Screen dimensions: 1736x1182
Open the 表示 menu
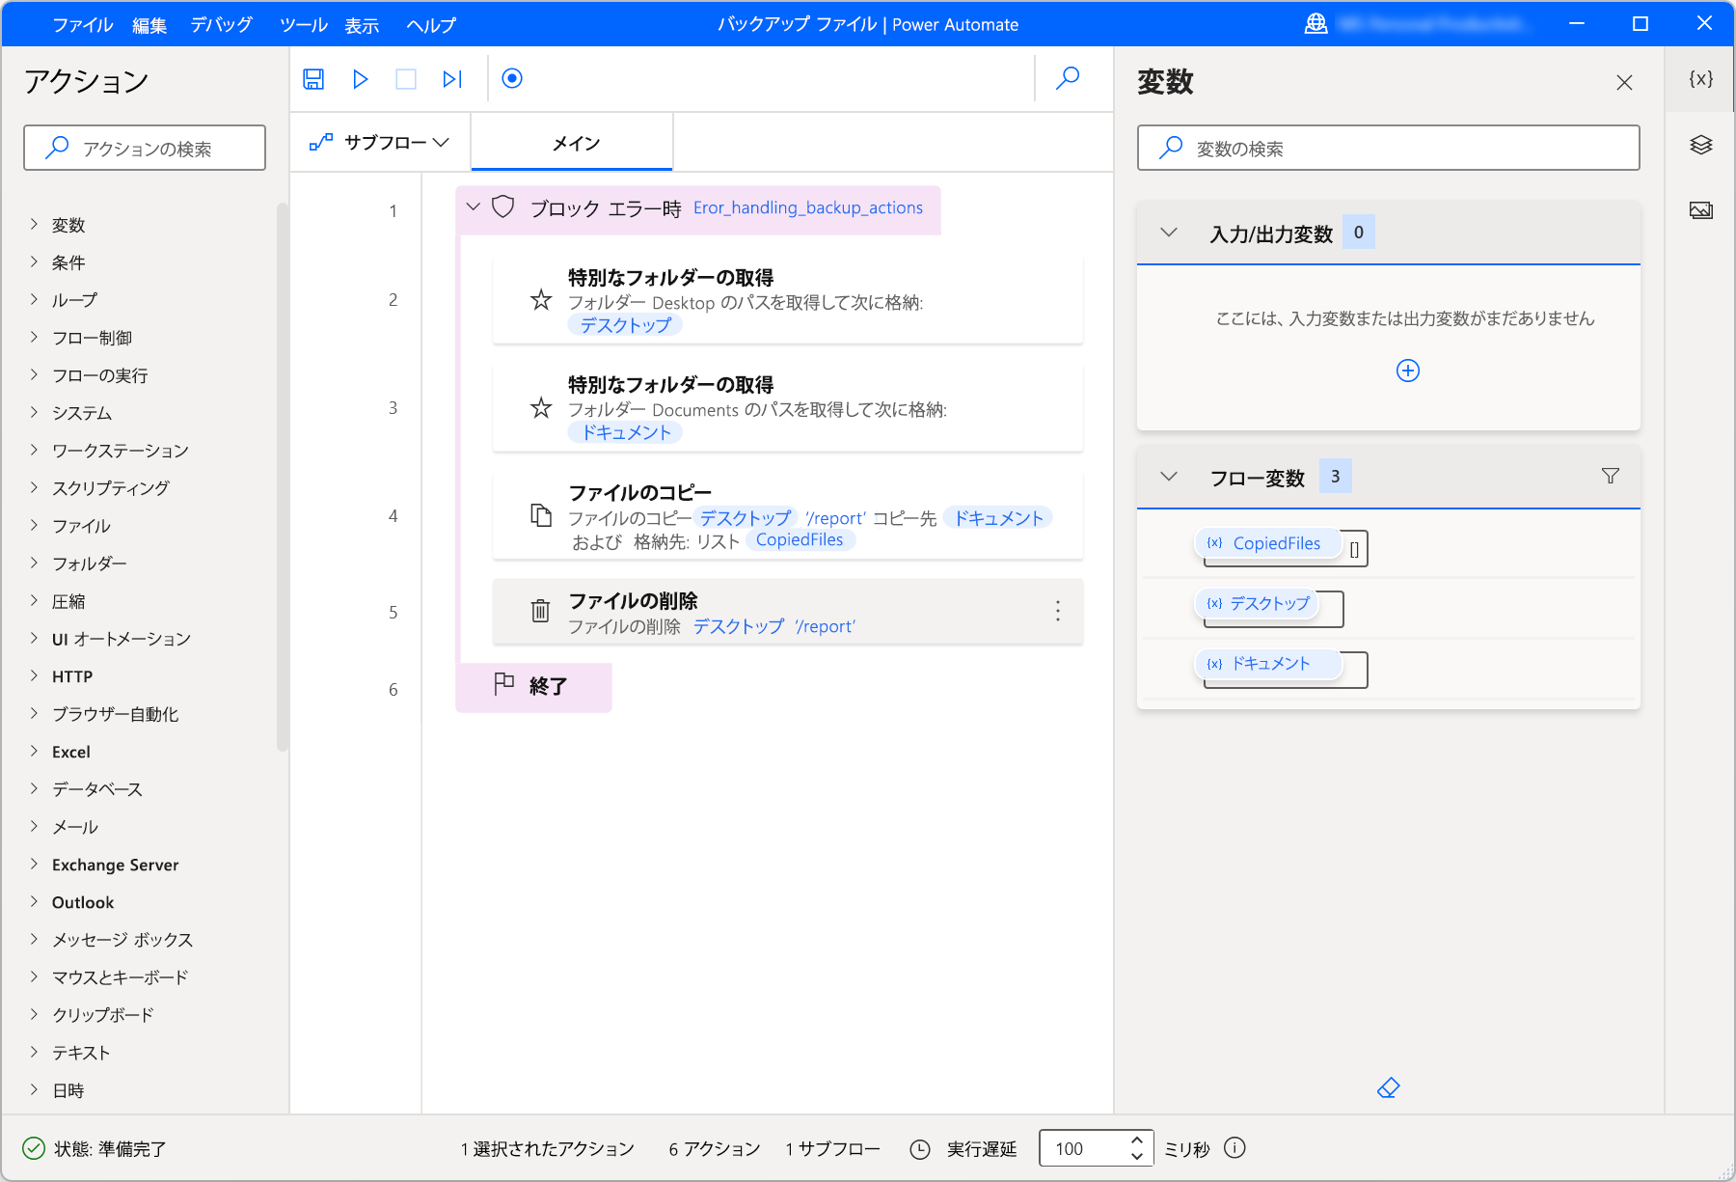(x=362, y=25)
